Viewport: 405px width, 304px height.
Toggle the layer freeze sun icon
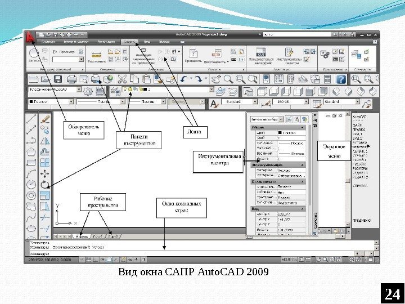(x=130, y=90)
